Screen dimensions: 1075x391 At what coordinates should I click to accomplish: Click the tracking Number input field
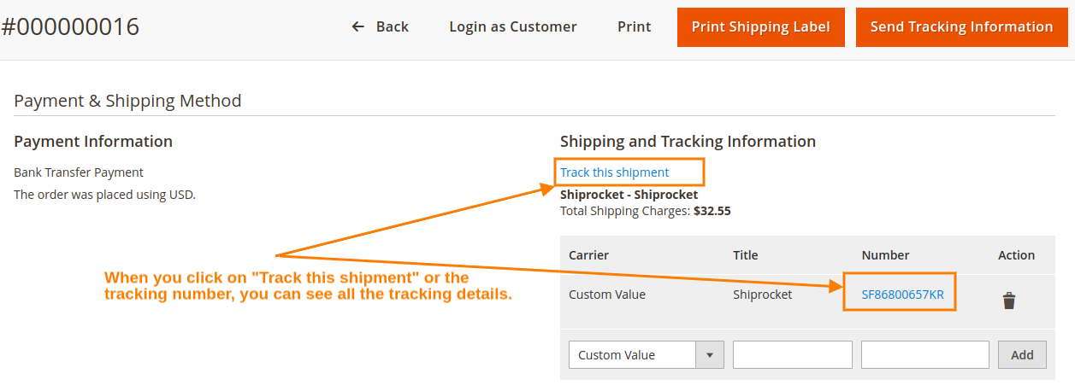[x=924, y=355]
